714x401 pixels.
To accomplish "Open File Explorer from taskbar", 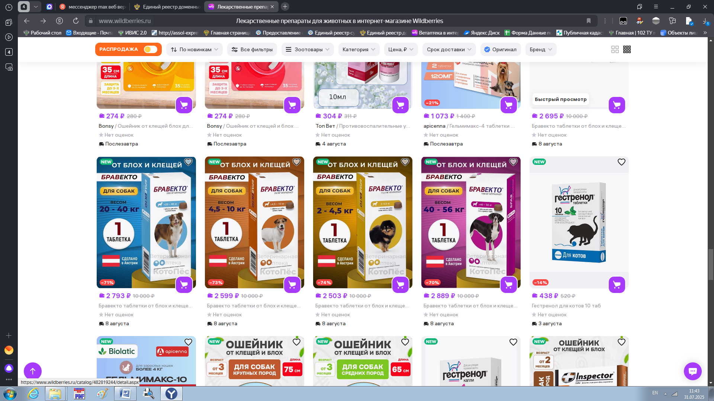I will [x=55, y=394].
